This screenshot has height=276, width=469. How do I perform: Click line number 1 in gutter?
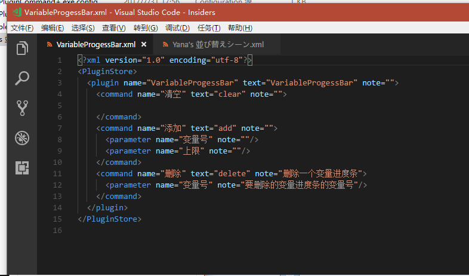(60, 60)
